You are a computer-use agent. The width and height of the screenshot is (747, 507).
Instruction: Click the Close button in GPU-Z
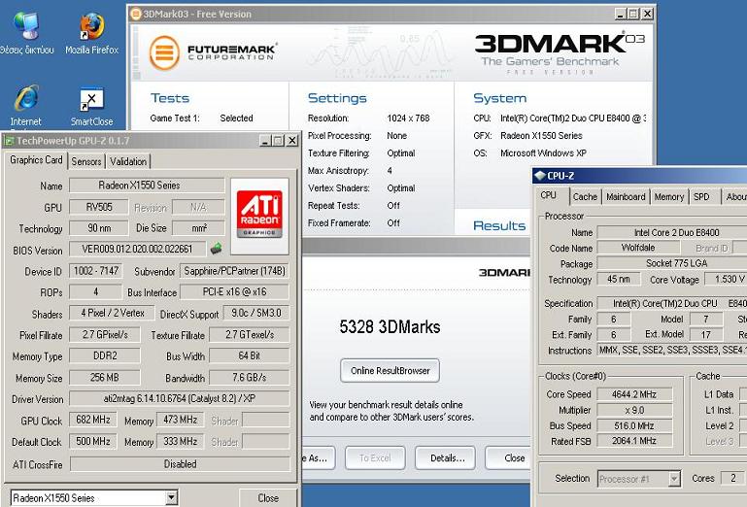268,498
